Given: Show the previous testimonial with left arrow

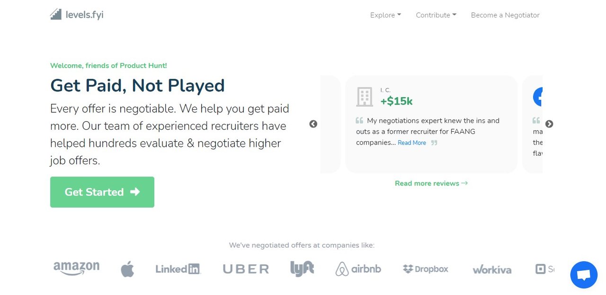Looking at the screenshot, I should [313, 124].
